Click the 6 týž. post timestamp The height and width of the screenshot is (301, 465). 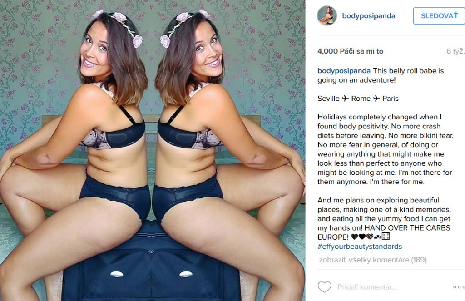[455, 51]
